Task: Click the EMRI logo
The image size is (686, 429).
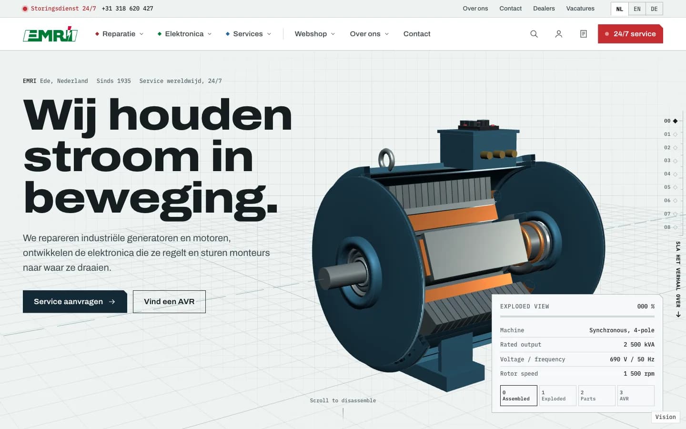Action: click(50, 34)
